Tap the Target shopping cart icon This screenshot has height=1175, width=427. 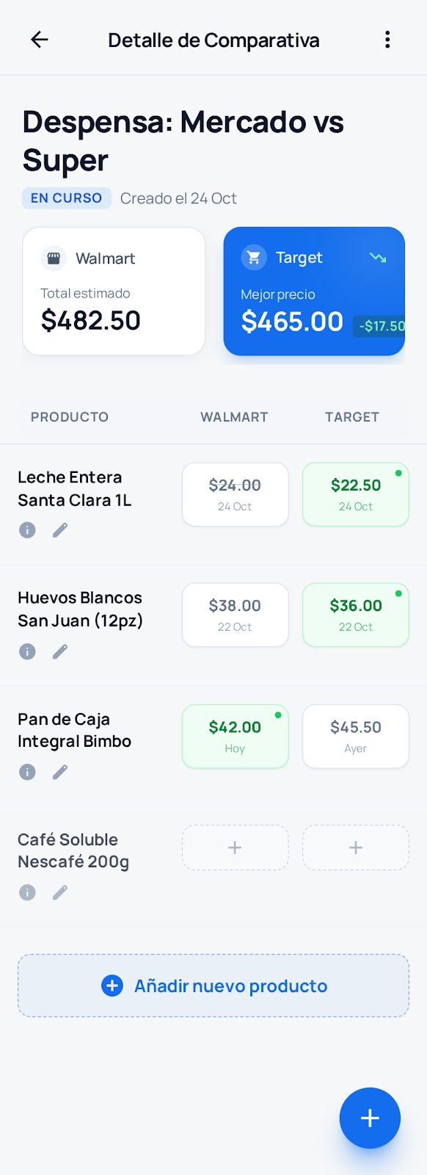253,258
